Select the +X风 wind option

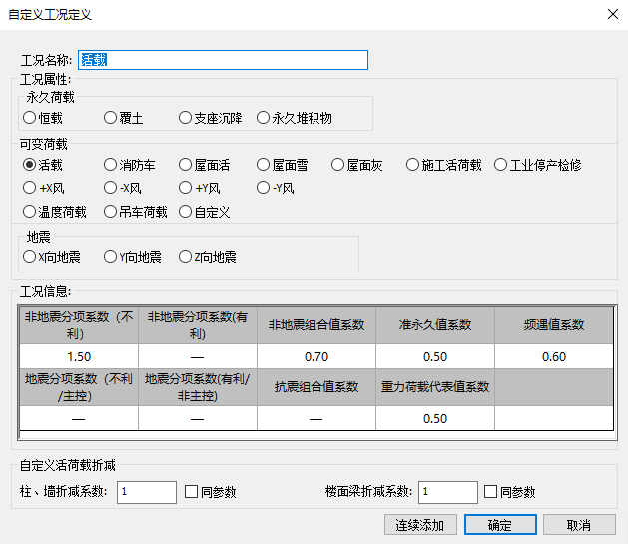(x=30, y=188)
